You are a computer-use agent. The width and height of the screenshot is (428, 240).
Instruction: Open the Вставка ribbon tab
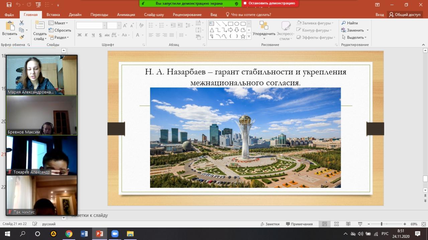tap(53, 15)
